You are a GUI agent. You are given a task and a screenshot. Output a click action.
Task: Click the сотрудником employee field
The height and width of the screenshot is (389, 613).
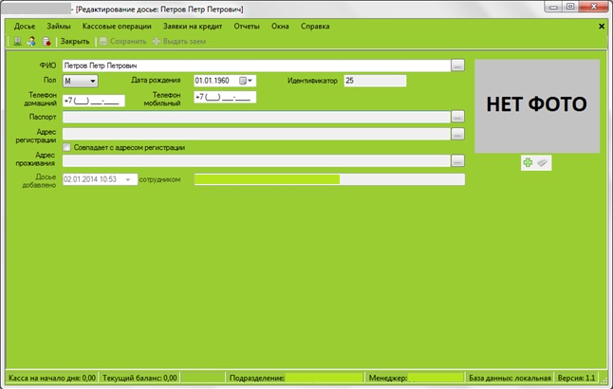pyautogui.click(x=329, y=179)
